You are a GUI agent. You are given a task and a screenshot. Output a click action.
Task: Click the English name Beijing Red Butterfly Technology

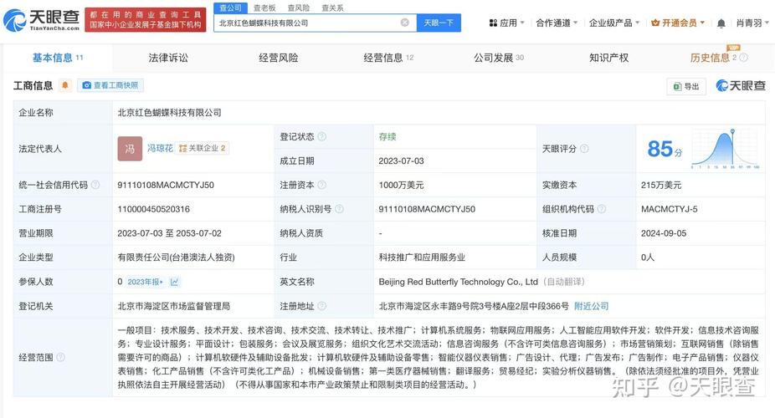[x=458, y=282]
